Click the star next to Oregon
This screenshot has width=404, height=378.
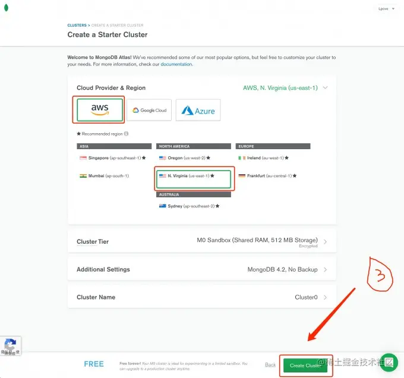point(208,157)
